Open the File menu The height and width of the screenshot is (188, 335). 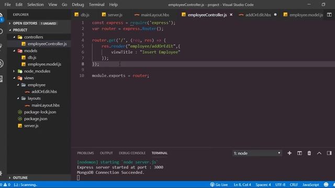(x=7, y=5)
